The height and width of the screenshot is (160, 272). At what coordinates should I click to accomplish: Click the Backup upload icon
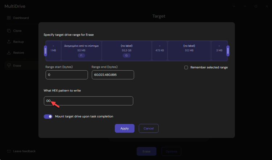[x=9, y=42]
